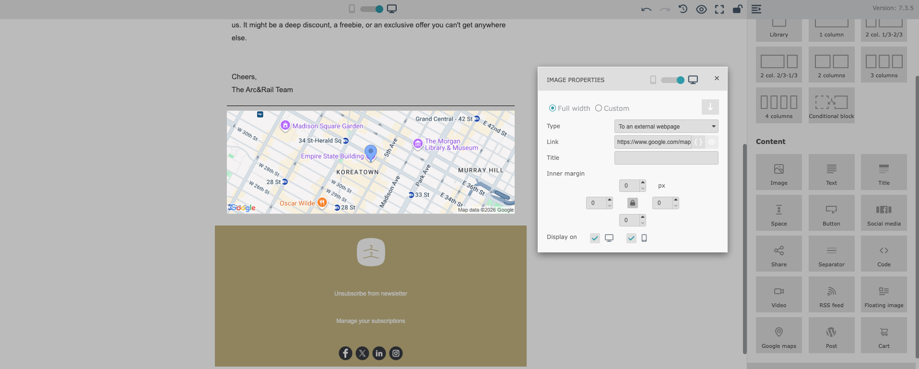Toggle mobile/desktop slider in Image Properties
The height and width of the screenshot is (369, 919).
tap(672, 80)
